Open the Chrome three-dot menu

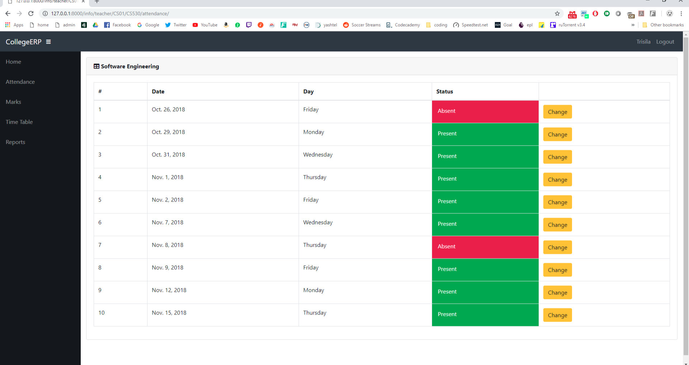681,14
